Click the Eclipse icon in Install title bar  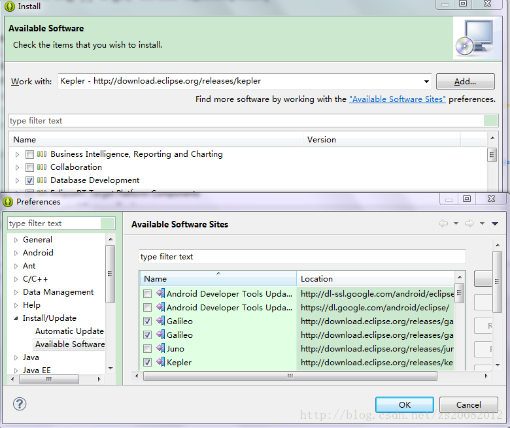coord(10,6)
